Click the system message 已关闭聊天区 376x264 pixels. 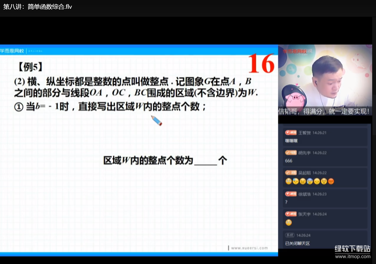coord(297,243)
